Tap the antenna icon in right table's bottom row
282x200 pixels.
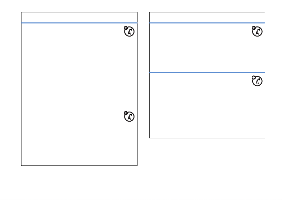point(258,81)
